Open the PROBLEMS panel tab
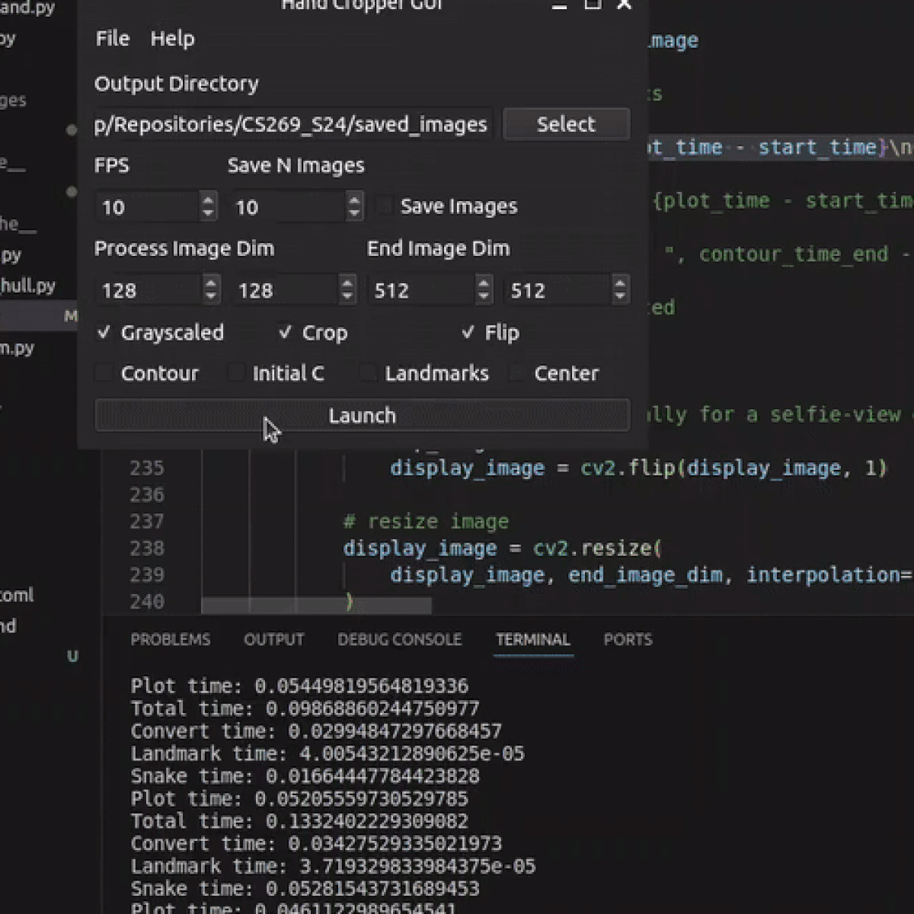 pos(170,640)
